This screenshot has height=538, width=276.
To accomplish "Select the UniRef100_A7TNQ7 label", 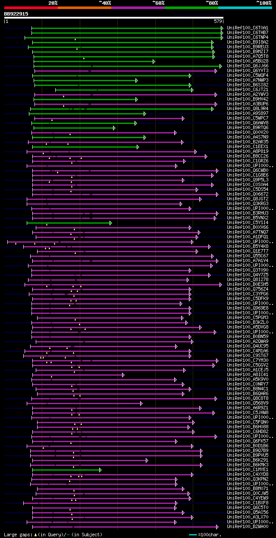I will 248,232.
